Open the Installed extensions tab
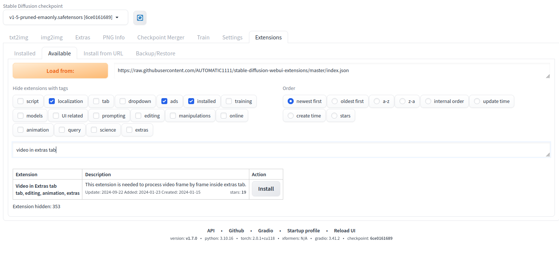Viewport: 559px width, 258px height. pos(25,53)
